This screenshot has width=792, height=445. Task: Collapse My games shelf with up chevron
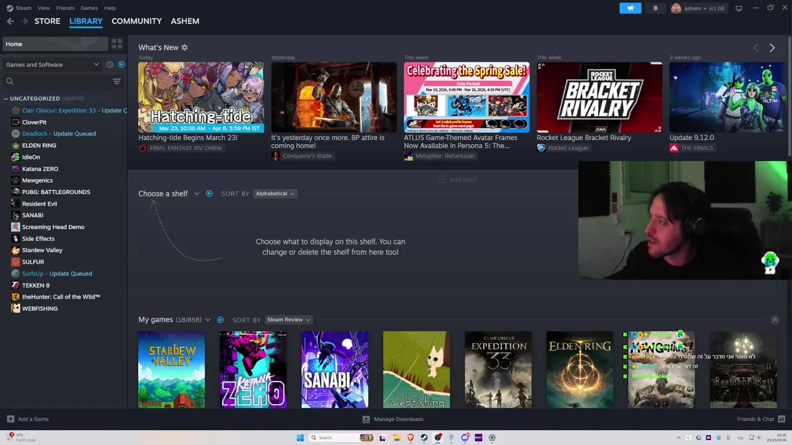click(774, 320)
